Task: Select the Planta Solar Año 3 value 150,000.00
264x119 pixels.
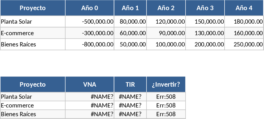Action: (x=205, y=21)
